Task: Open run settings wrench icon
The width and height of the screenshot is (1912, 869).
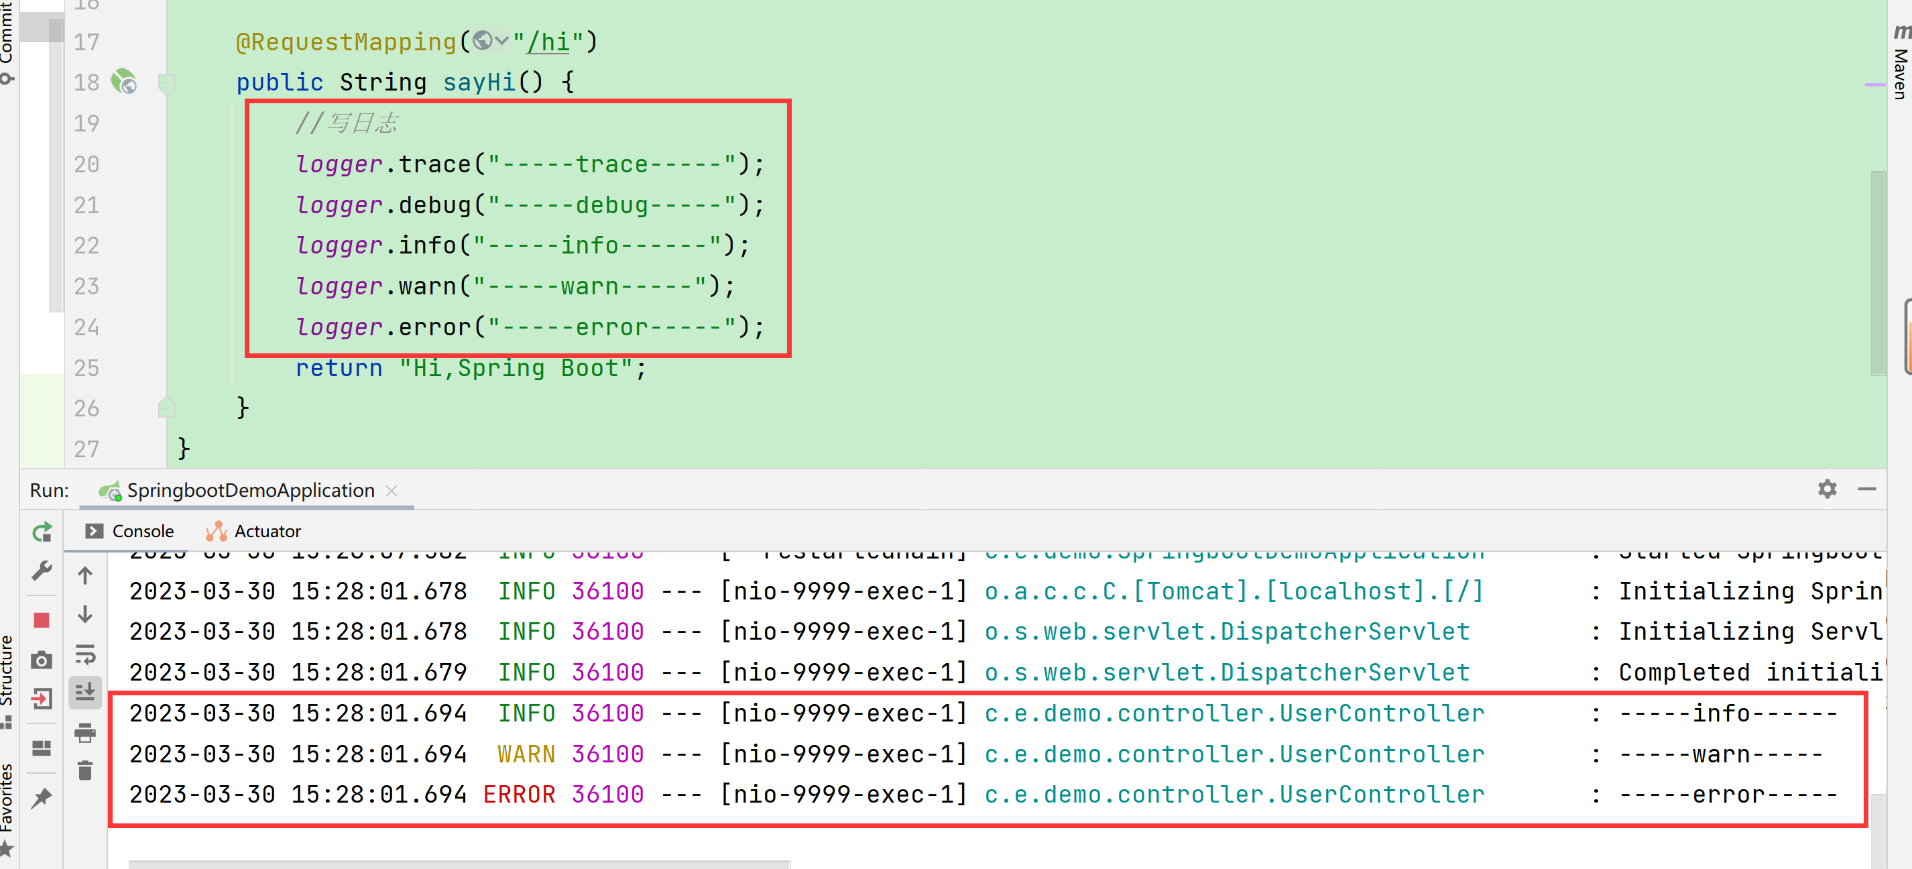Action: tap(42, 571)
